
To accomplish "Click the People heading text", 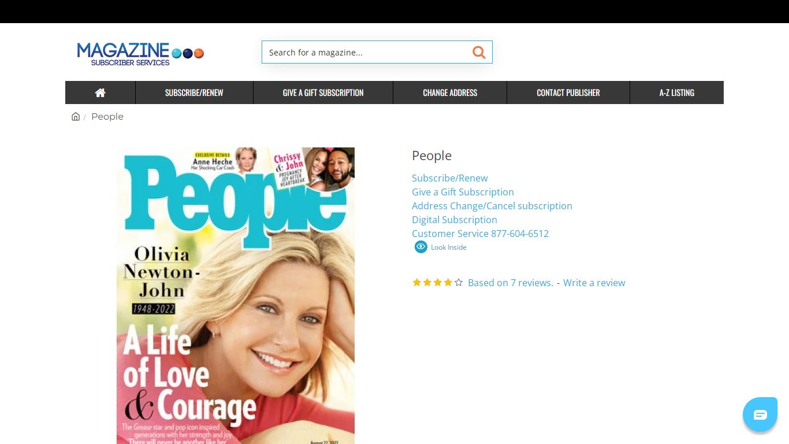I will (x=431, y=156).
